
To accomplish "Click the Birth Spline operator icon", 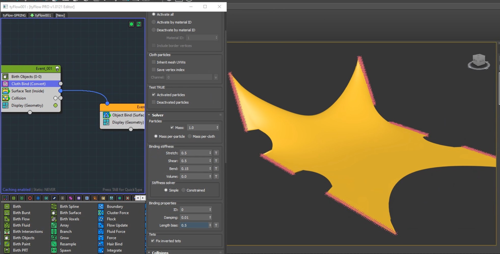I will click(54, 206).
